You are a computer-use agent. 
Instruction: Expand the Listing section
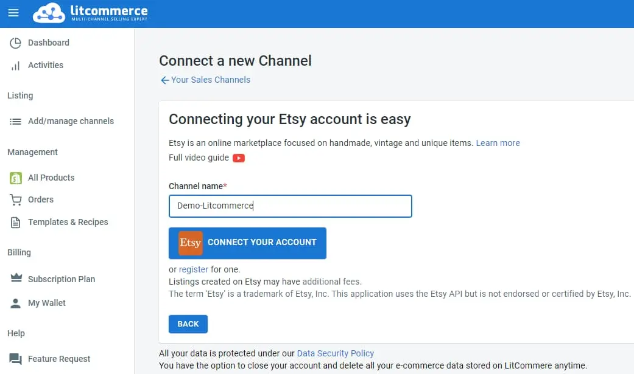point(20,95)
